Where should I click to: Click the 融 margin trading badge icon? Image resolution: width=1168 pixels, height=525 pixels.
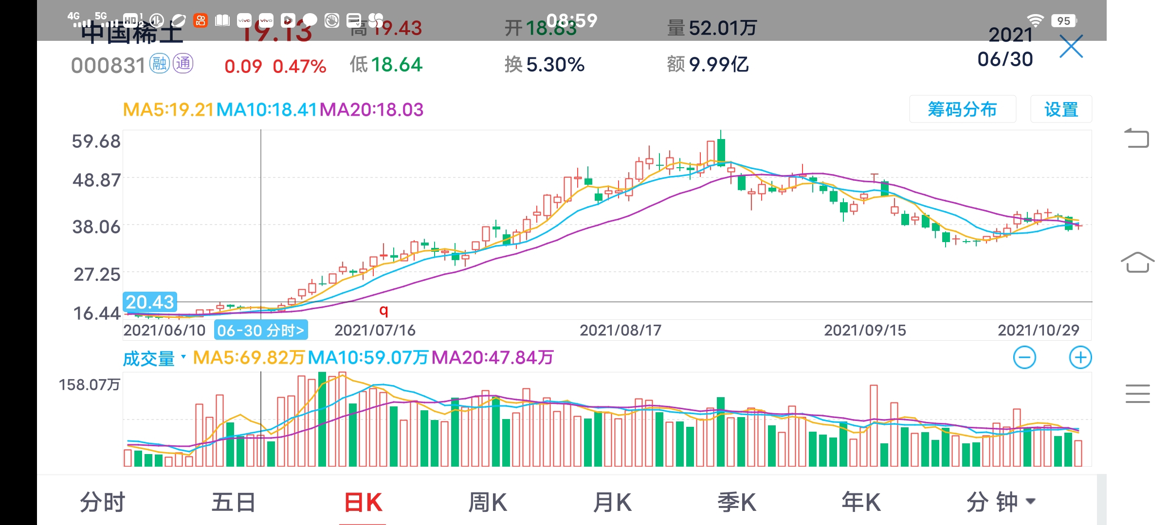(x=159, y=64)
